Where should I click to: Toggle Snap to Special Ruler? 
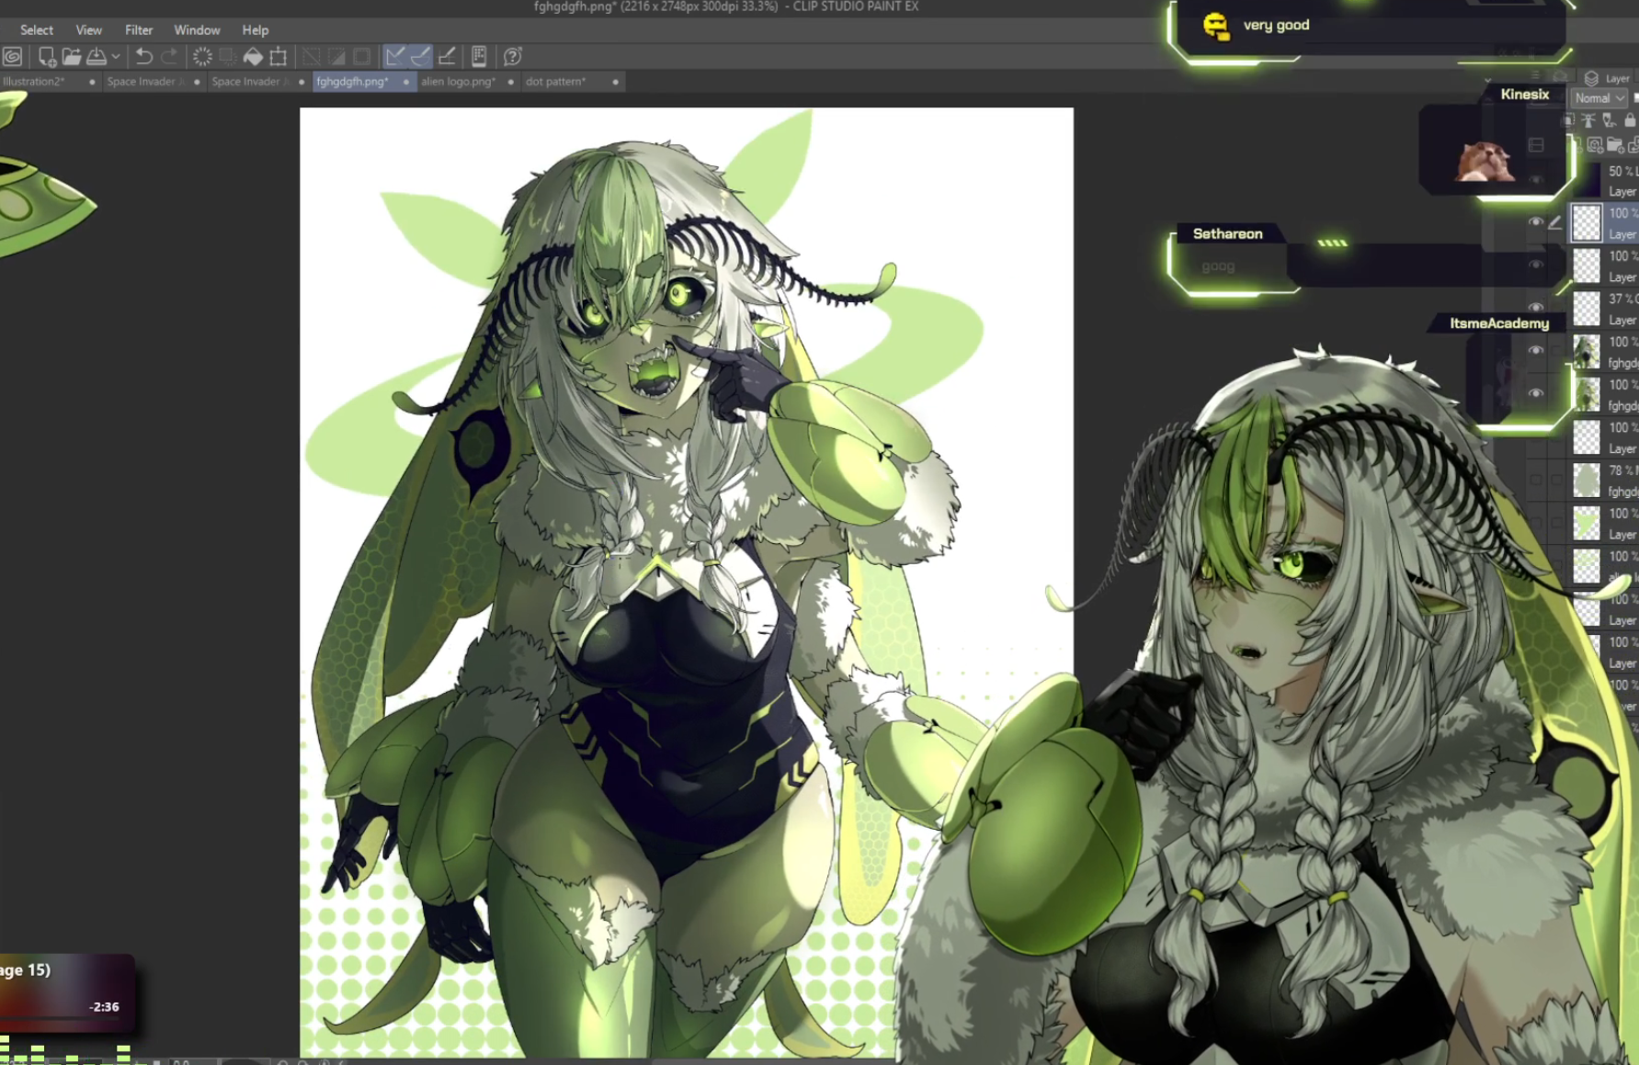(420, 57)
